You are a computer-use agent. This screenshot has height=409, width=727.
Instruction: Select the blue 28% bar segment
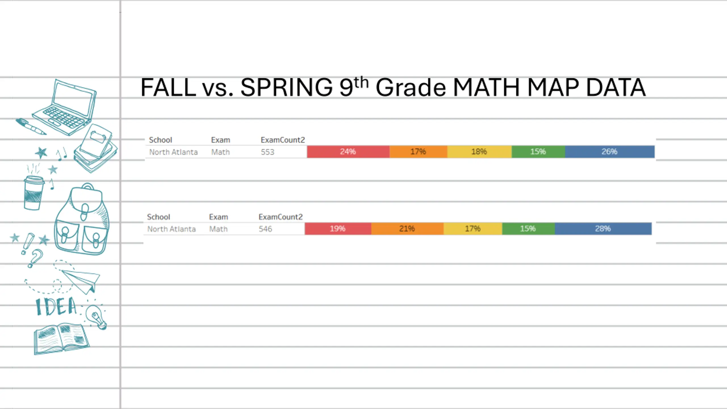tap(603, 229)
